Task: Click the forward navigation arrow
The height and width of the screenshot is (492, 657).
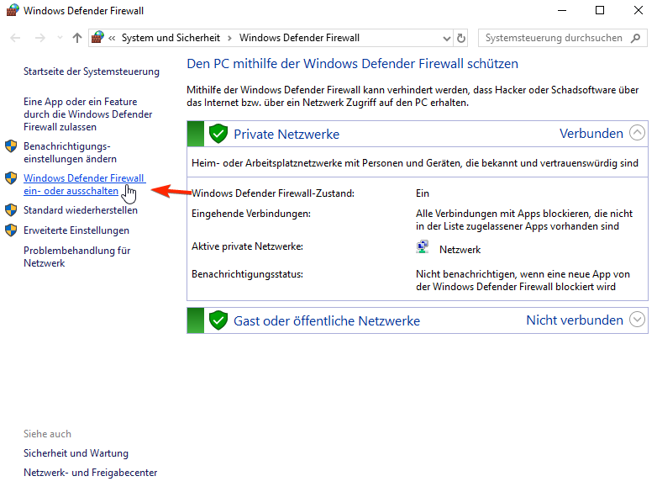Action: point(39,38)
